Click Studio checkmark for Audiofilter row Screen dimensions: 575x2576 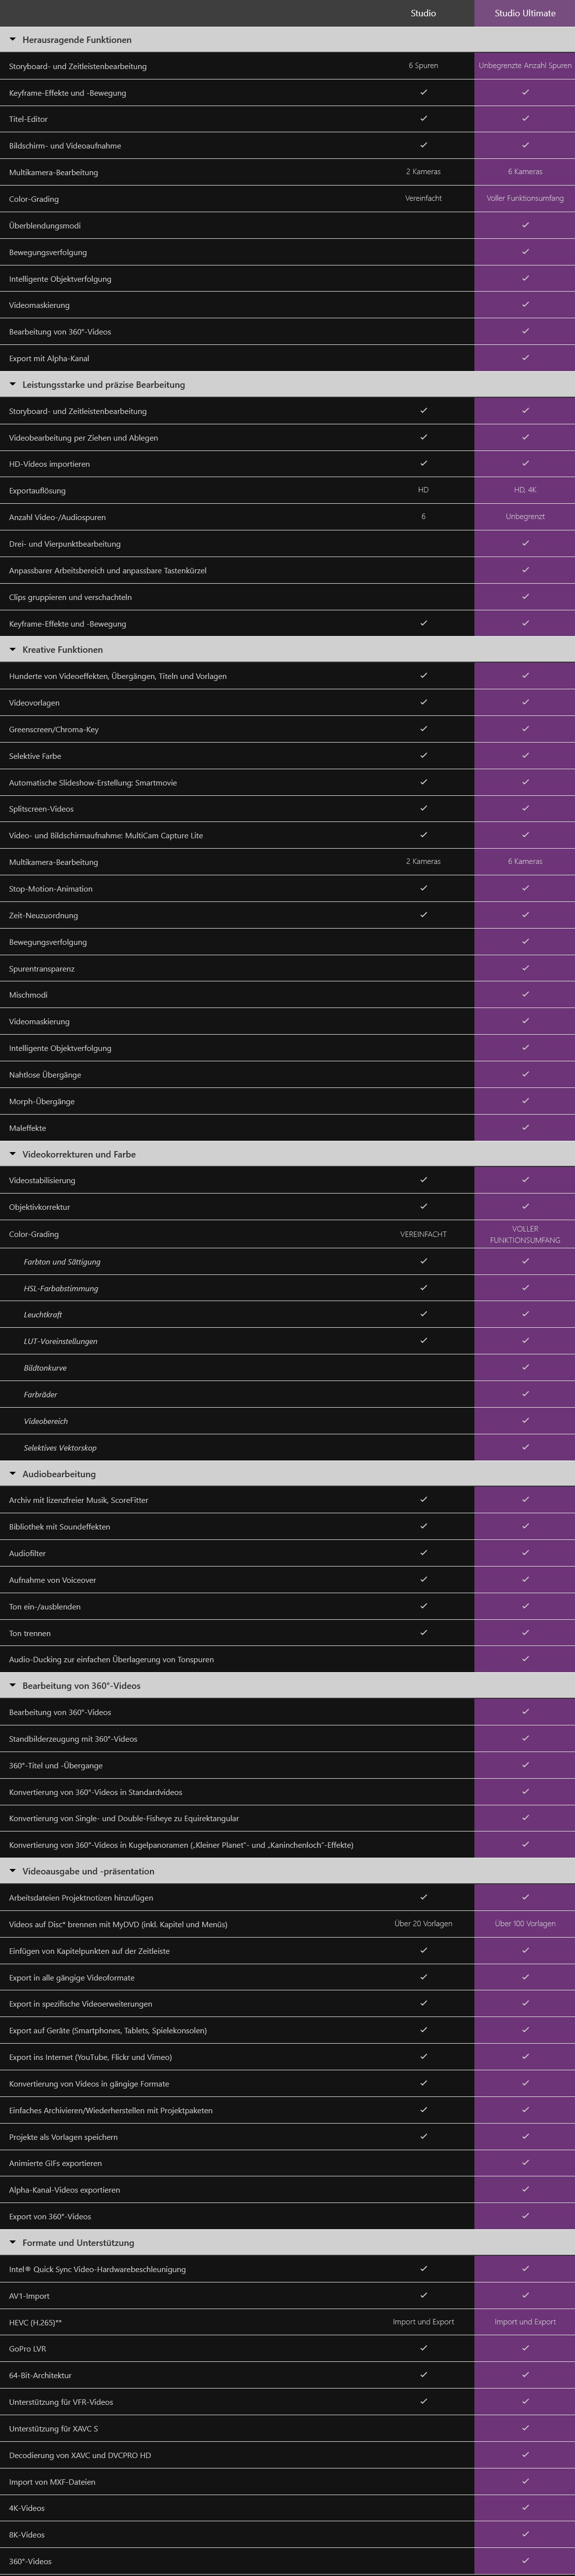pos(423,1553)
